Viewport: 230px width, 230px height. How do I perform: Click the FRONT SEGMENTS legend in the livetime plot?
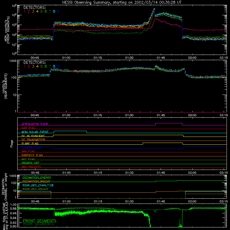(x=40, y=221)
